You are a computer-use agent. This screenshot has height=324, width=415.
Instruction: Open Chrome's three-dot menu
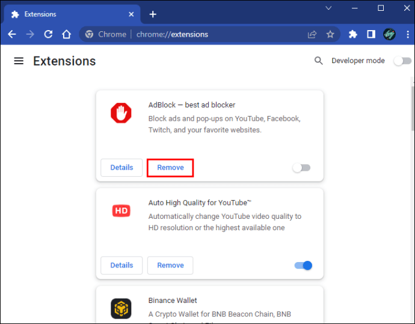pyautogui.click(x=408, y=34)
